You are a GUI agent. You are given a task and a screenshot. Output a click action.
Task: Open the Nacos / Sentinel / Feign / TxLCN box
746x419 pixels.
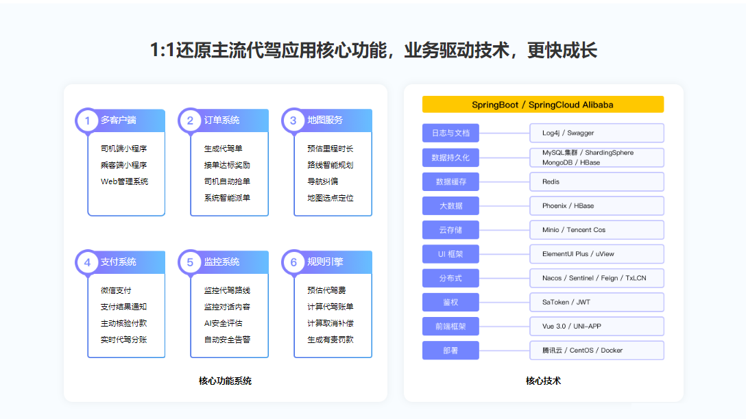[x=597, y=278]
